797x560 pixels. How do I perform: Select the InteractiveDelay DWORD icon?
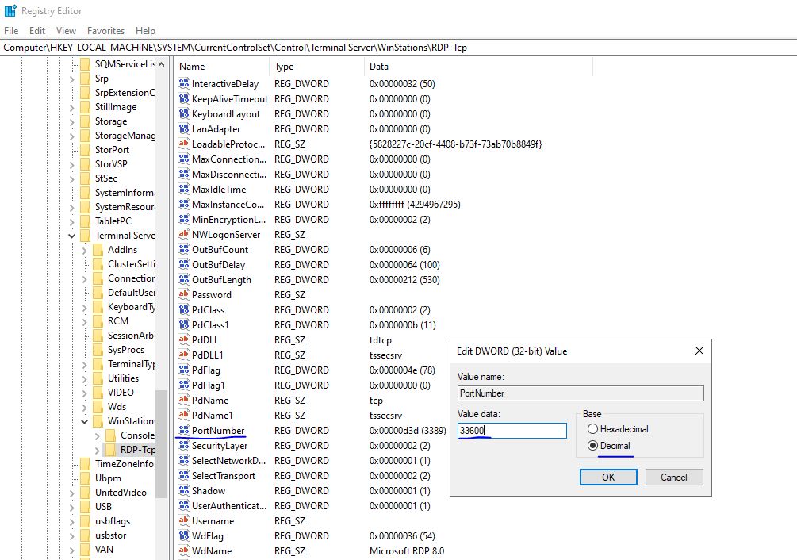[x=184, y=84]
